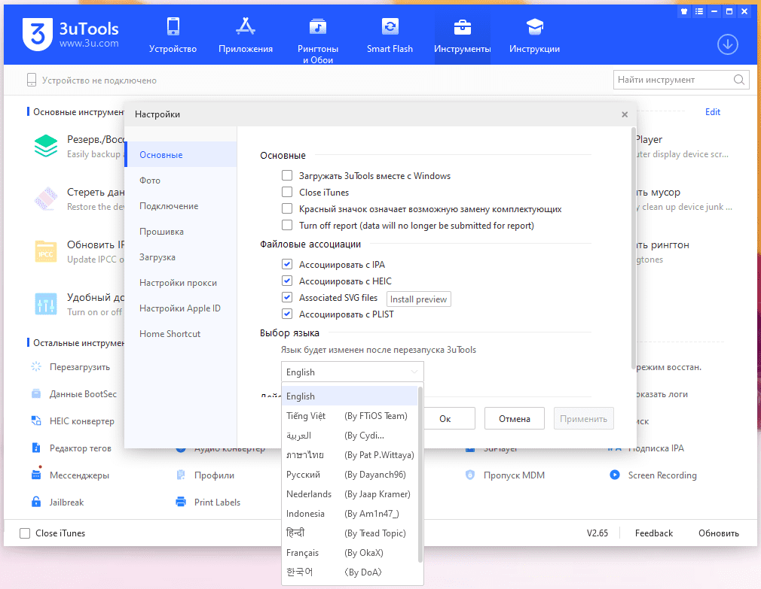The height and width of the screenshot is (589, 761).
Task: Check Close iTunes in bottom status bar
Action: point(25,533)
